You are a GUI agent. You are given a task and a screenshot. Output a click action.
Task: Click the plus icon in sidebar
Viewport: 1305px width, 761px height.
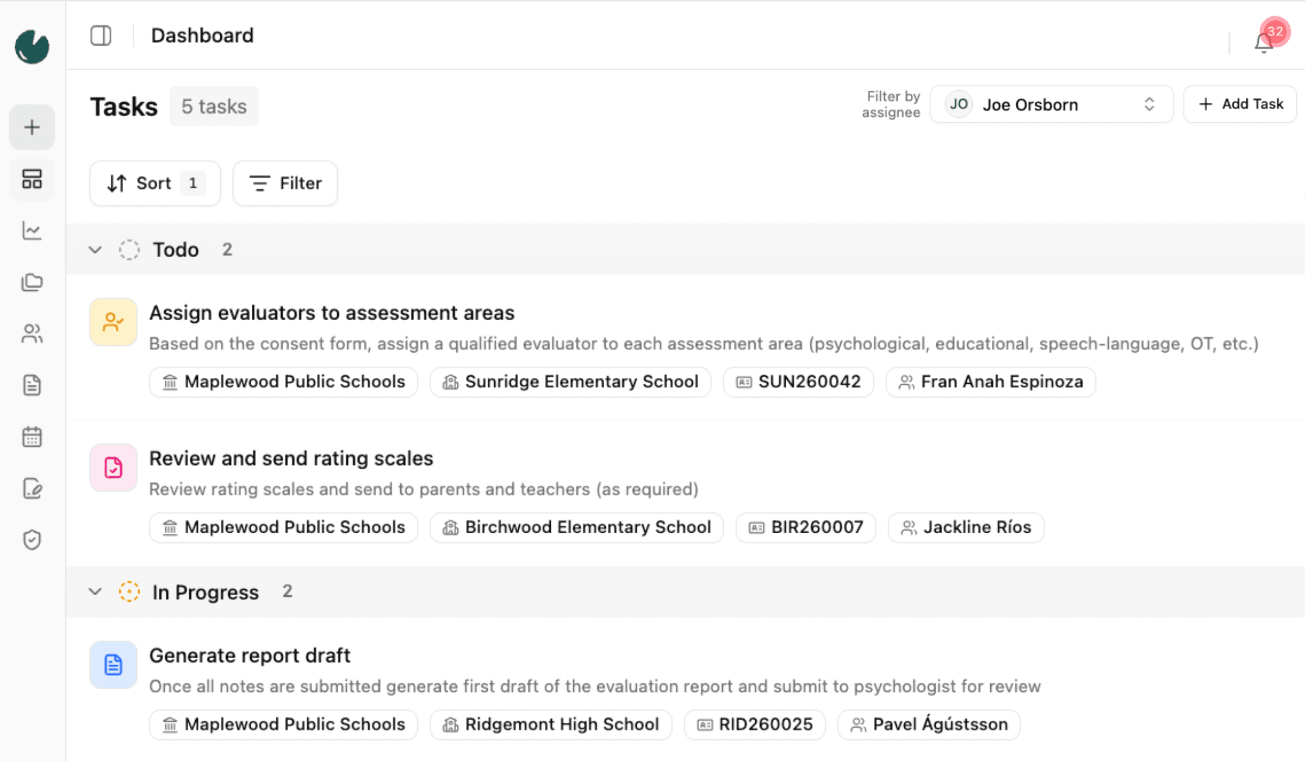pos(32,127)
